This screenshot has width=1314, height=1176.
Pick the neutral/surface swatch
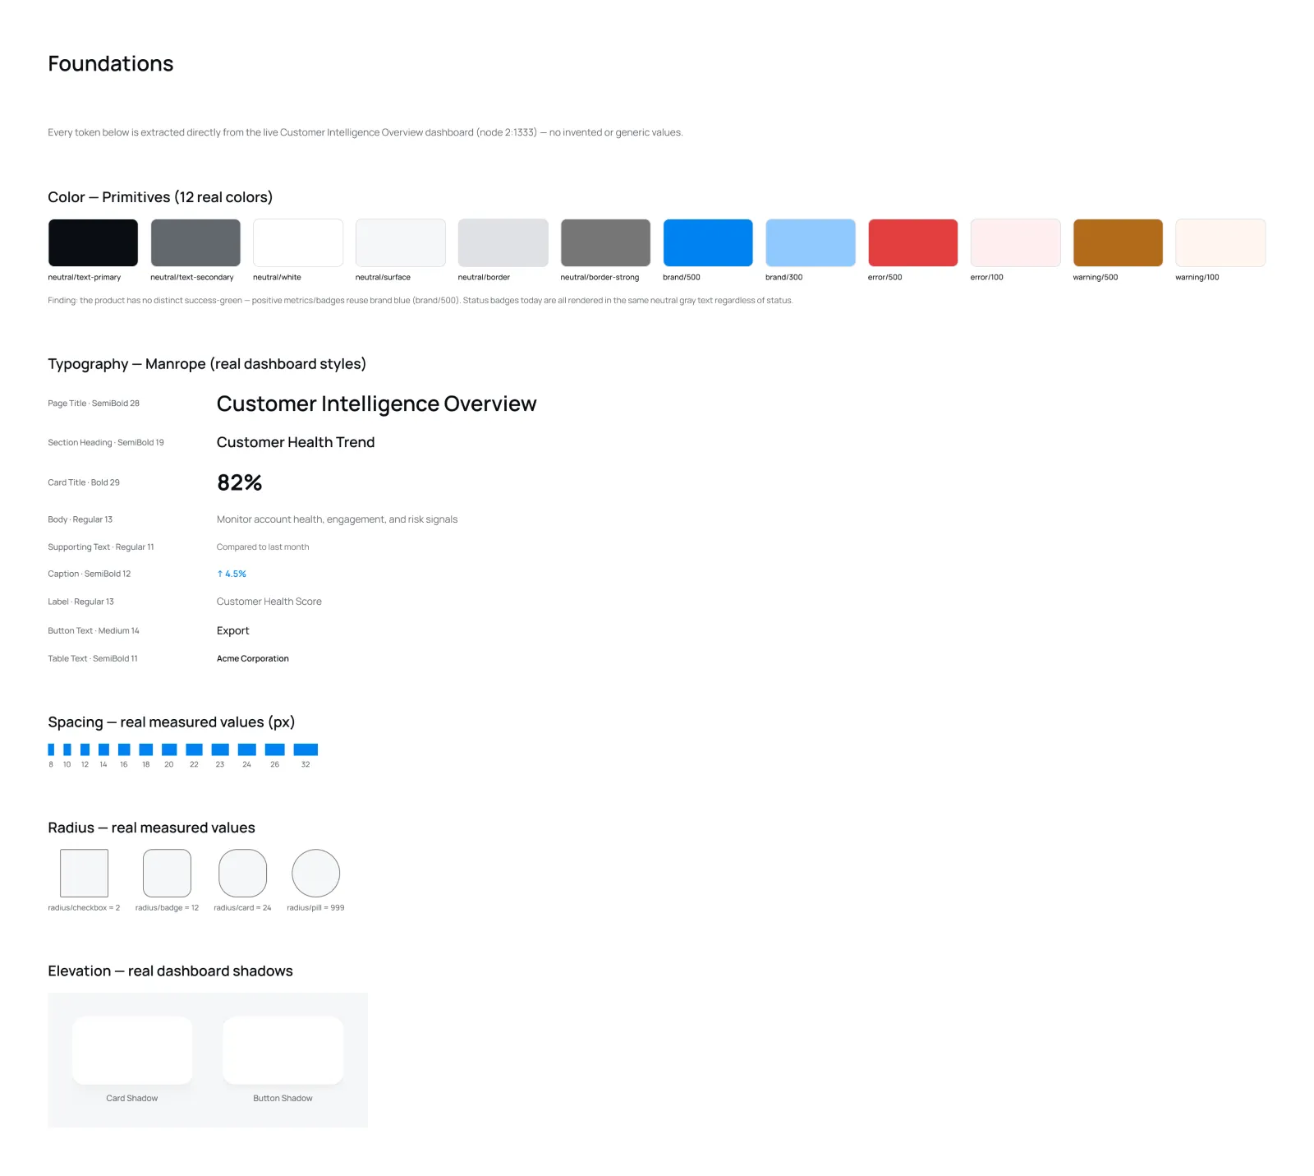[x=400, y=242]
